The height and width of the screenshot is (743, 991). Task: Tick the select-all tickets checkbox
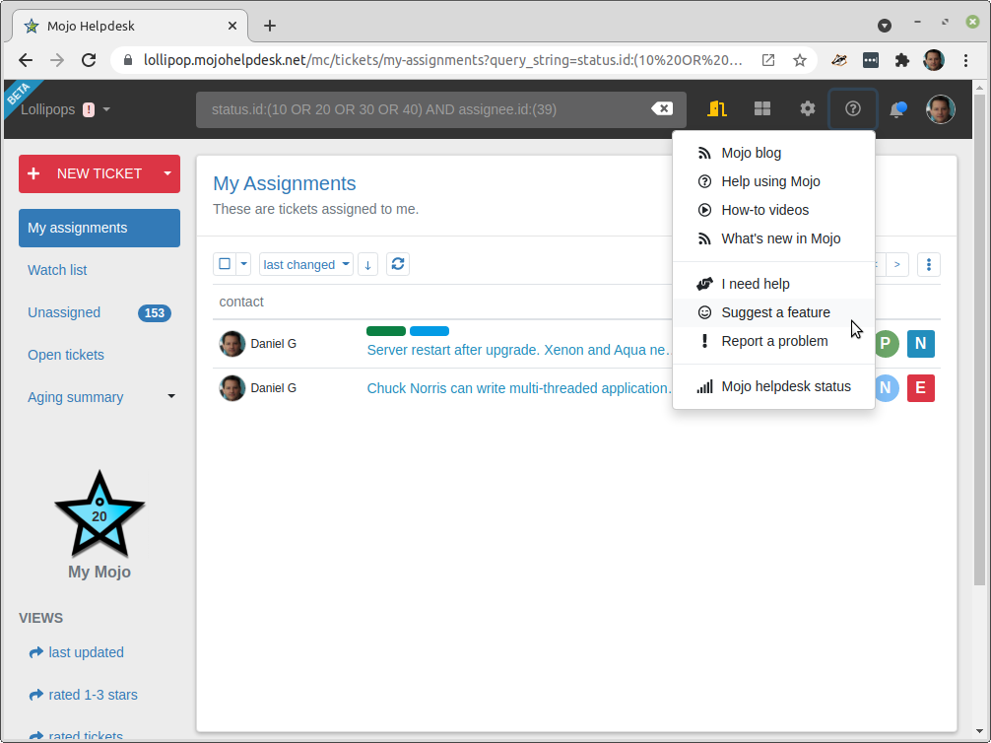tap(225, 264)
